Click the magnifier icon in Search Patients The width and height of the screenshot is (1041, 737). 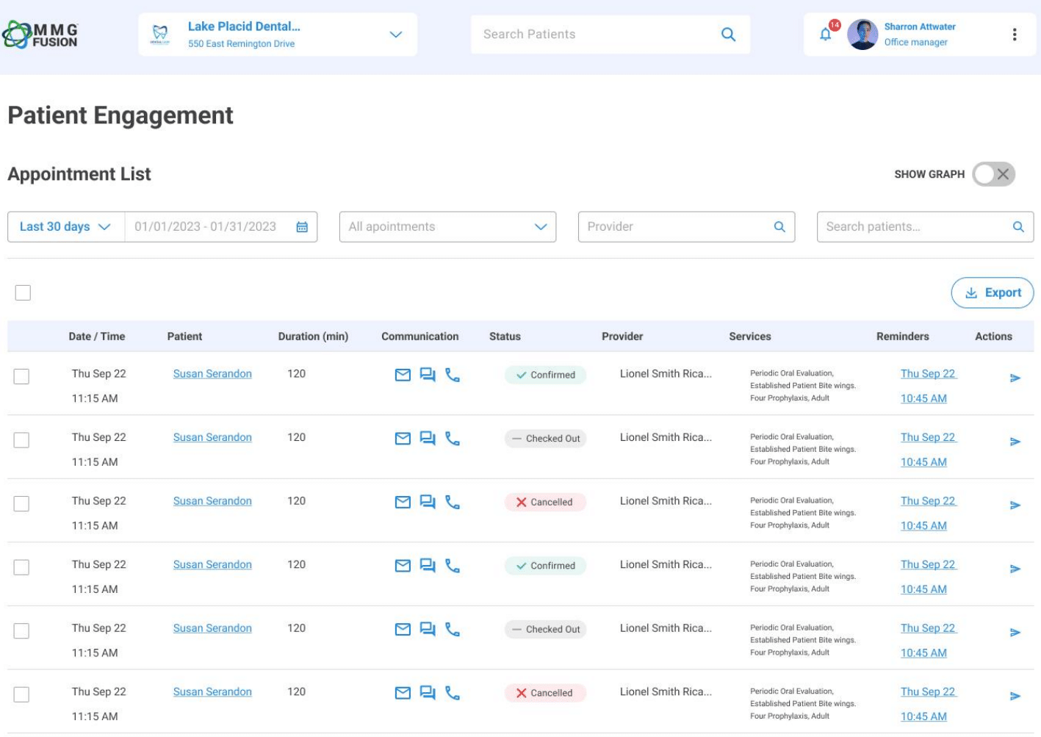pos(728,35)
